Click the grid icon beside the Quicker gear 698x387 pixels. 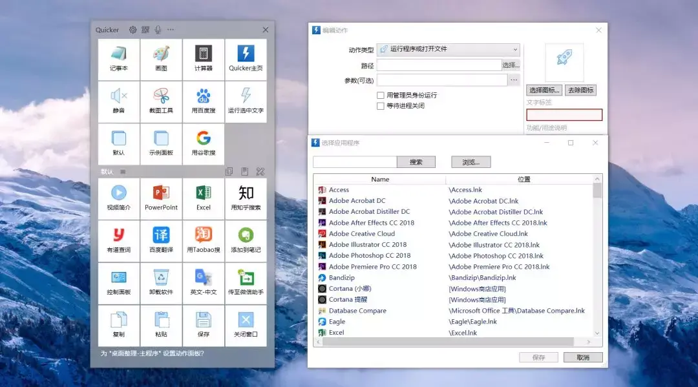coord(145,30)
